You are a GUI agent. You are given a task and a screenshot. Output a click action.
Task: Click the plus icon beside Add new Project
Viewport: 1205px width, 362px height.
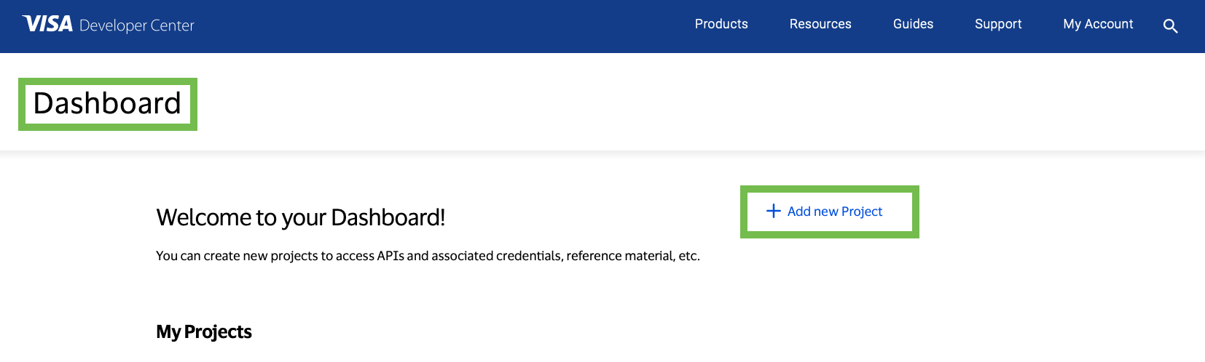(774, 211)
